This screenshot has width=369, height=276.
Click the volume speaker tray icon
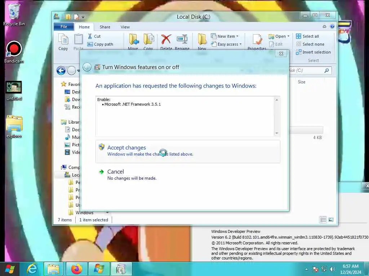(333, 269)
